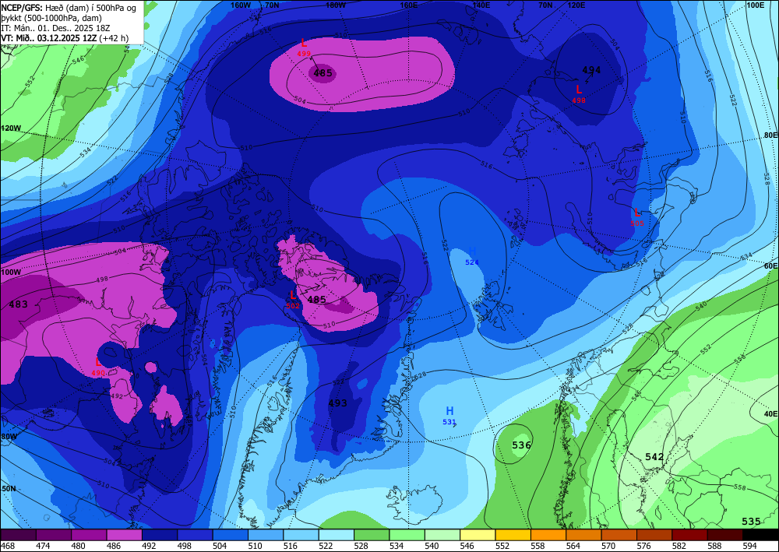Click the 535 value in bottom right corner
The height and width of the screenshot is (552, 779).
(x=751, y=521)
